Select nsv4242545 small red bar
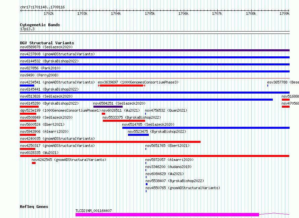 point(34,163)
